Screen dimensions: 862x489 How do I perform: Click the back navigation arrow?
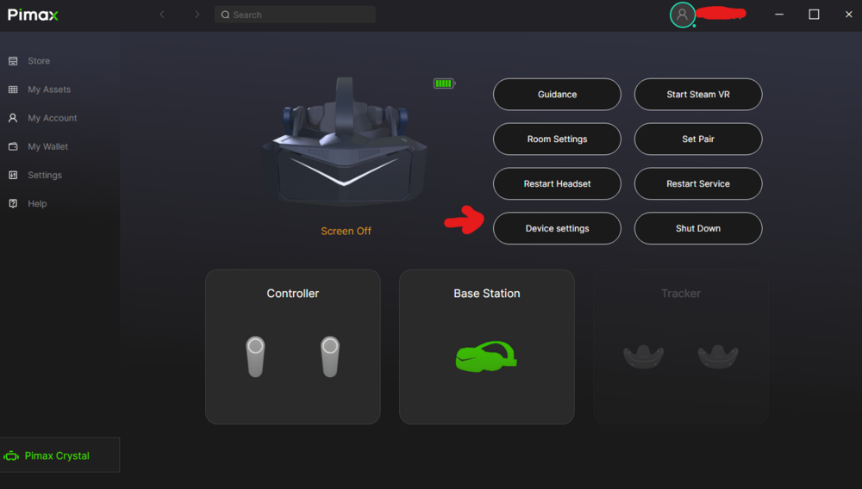coord(162,15)
